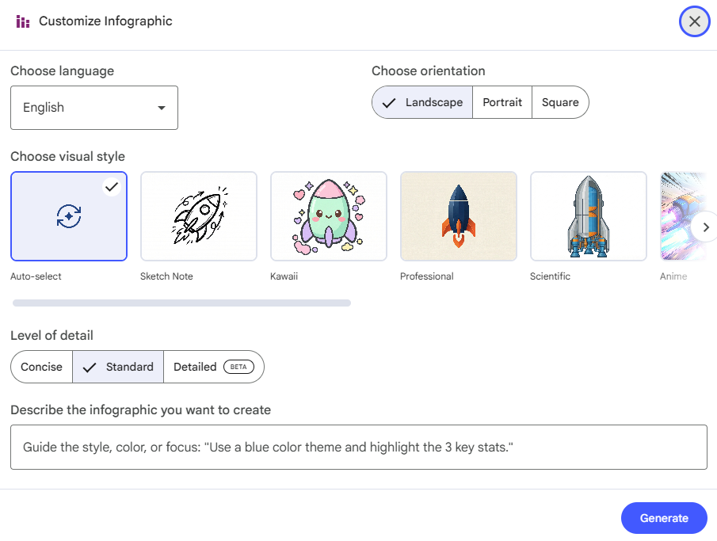Viewport: 717px width, 541px height.
Task: Select the Auto-select visual style icon
Action: tap(68, 215)
